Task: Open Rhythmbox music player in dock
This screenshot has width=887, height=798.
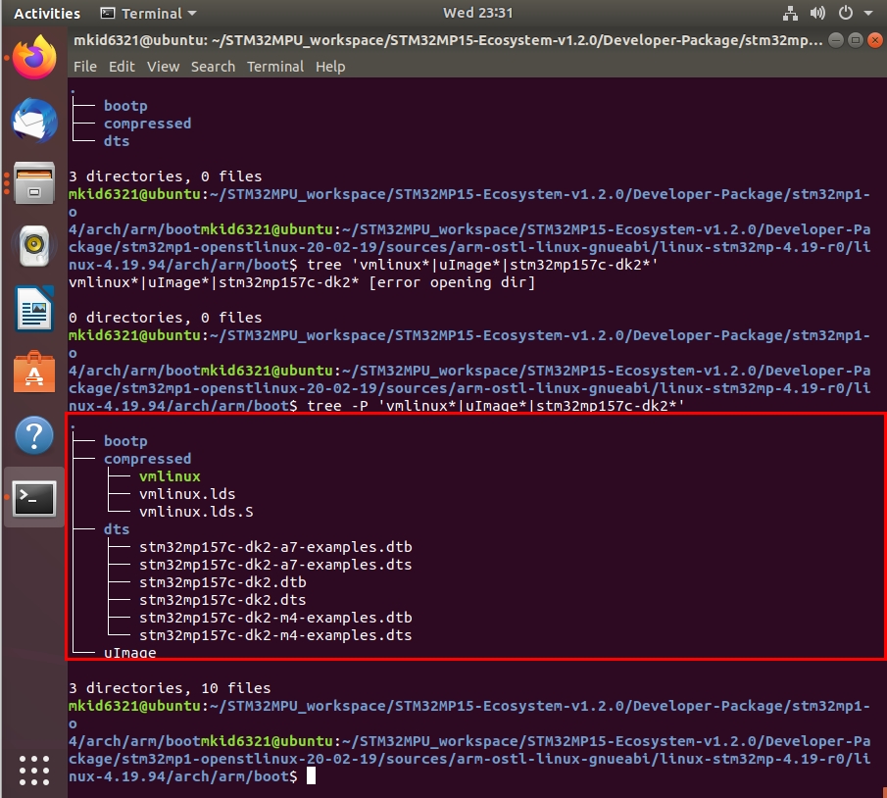Action: [x=34, y=246]
